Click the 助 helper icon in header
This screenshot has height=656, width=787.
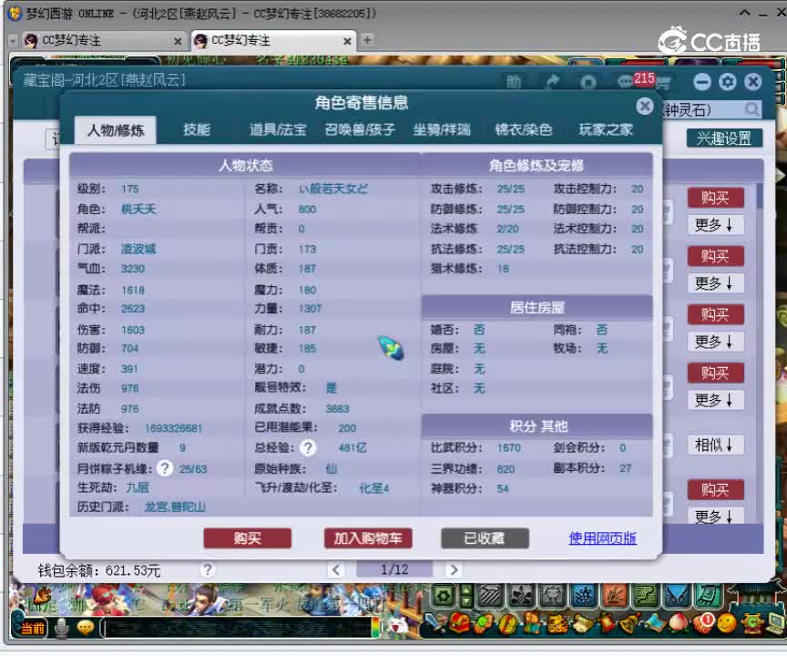pyautogui.click(x=514, y=81)
